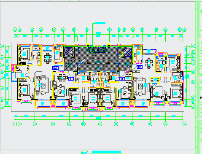202x154 pixels.
Task: Select the top-left corner grid axis bubble
Action: point(15,30)
